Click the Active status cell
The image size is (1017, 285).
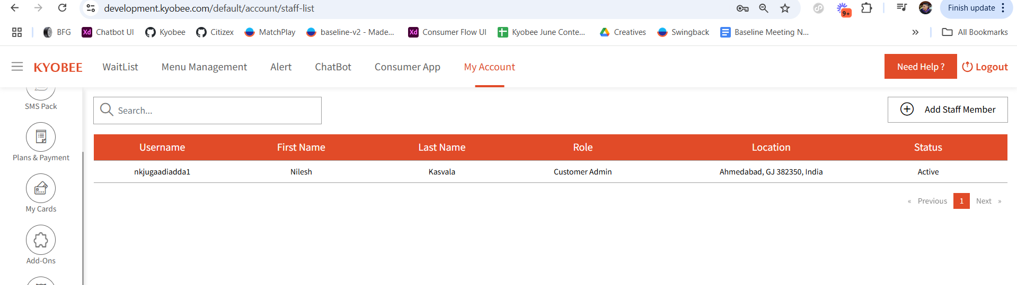[x=928, y=172]
